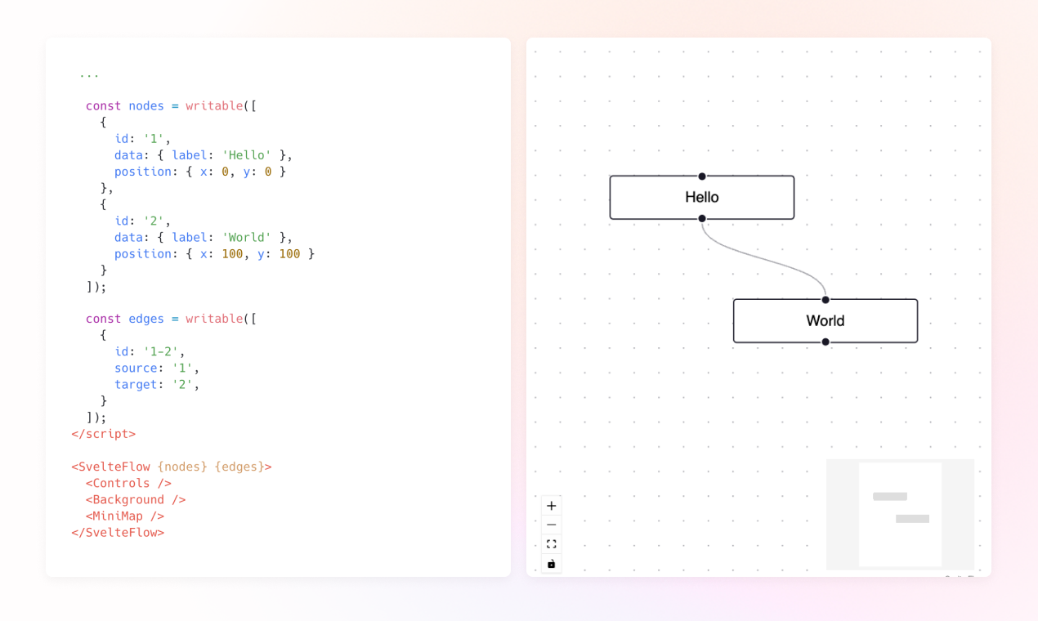
Task: Click the "id: '1-2'," code line
Action: [150, 351]
